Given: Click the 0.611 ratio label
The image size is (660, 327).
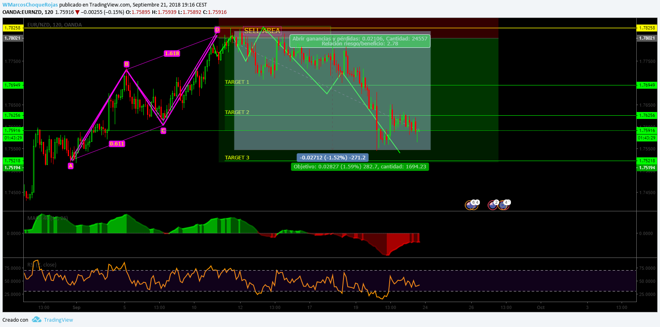Looking at the screenshot, I should (117, 144).
